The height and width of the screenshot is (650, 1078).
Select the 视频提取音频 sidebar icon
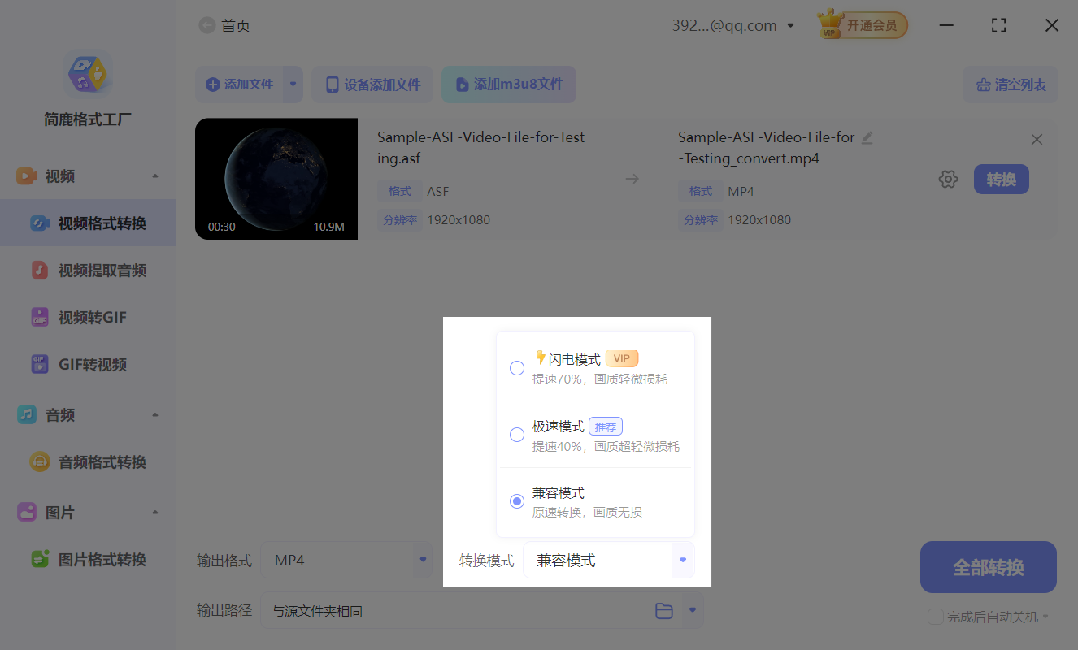[39, 270]
